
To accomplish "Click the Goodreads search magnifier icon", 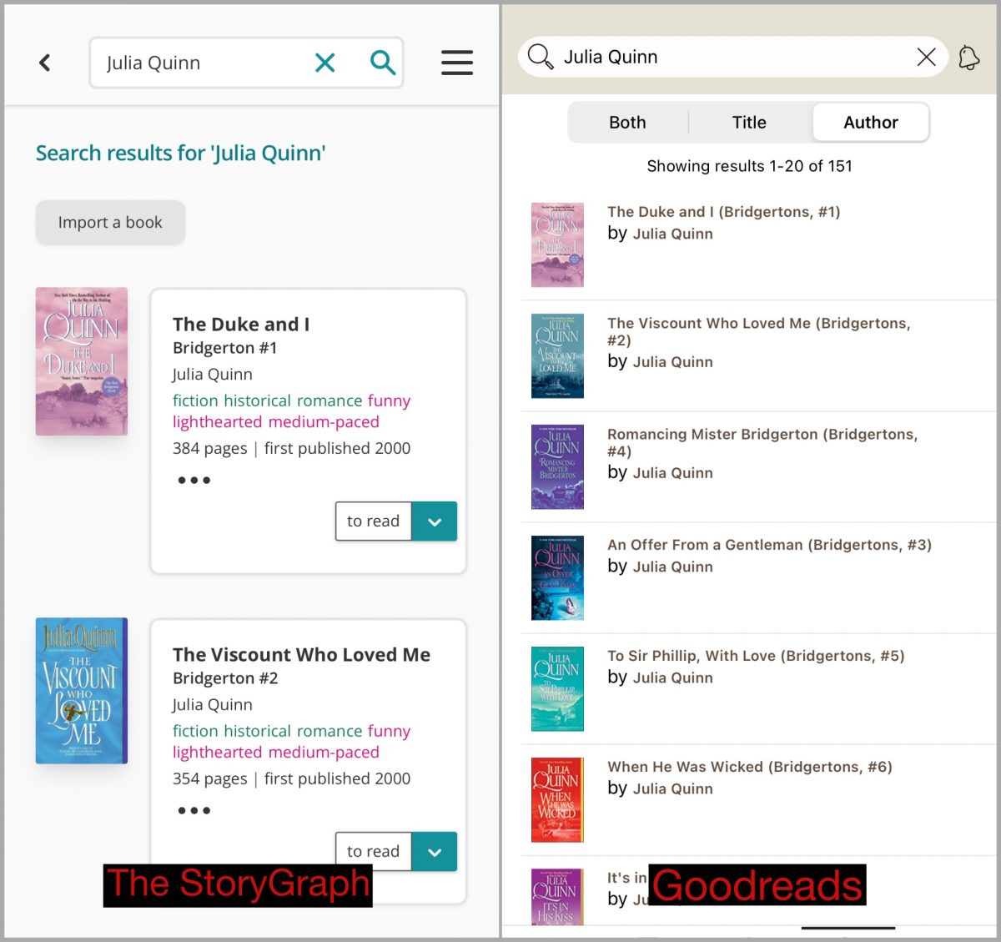I will (x=541, y=57).
